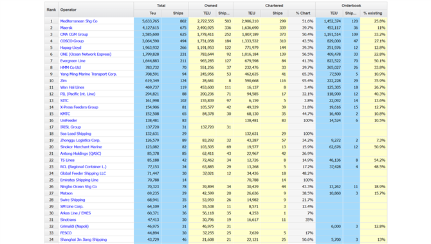Image resolution: width=431 pixels, height=244 pixels.
Task: Open the Wan Hai Lines link
Action: point(72,87)
